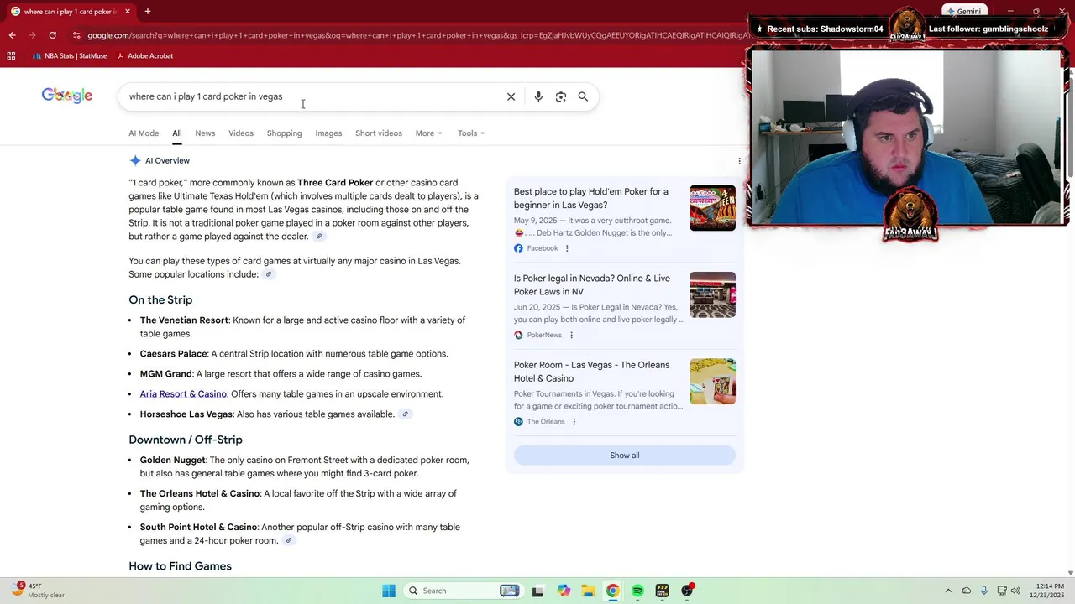1075x604 pixels.
Task: Clear the search query with the X icon
Action: click(511, 96)
